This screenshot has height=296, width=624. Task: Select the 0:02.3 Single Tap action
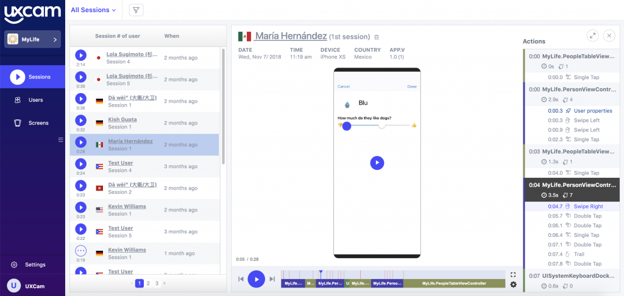point(572,139)
